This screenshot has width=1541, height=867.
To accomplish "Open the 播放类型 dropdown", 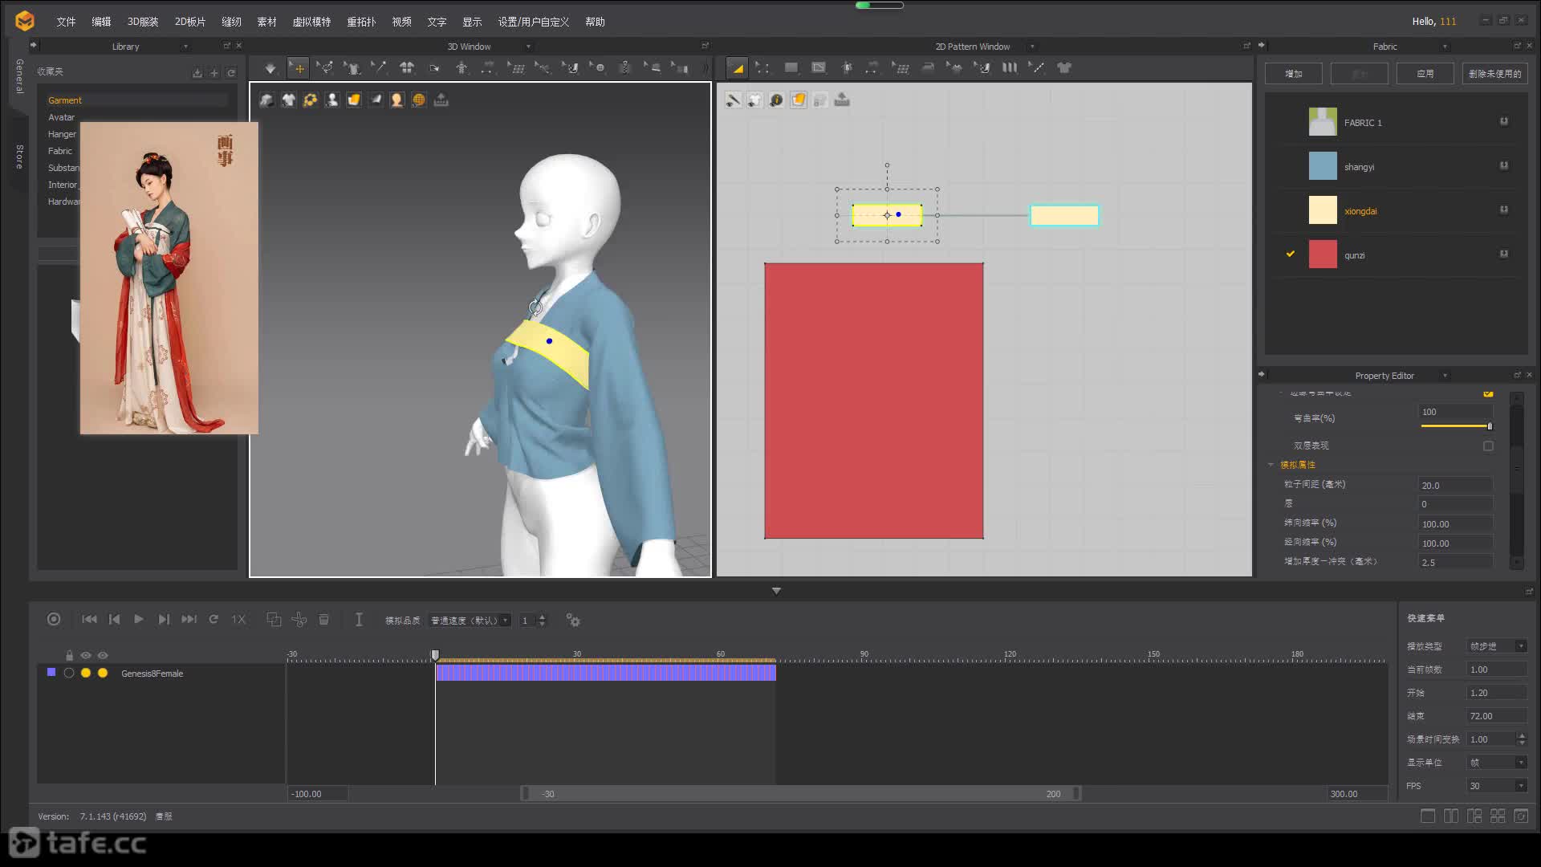I will [1497, 646].
